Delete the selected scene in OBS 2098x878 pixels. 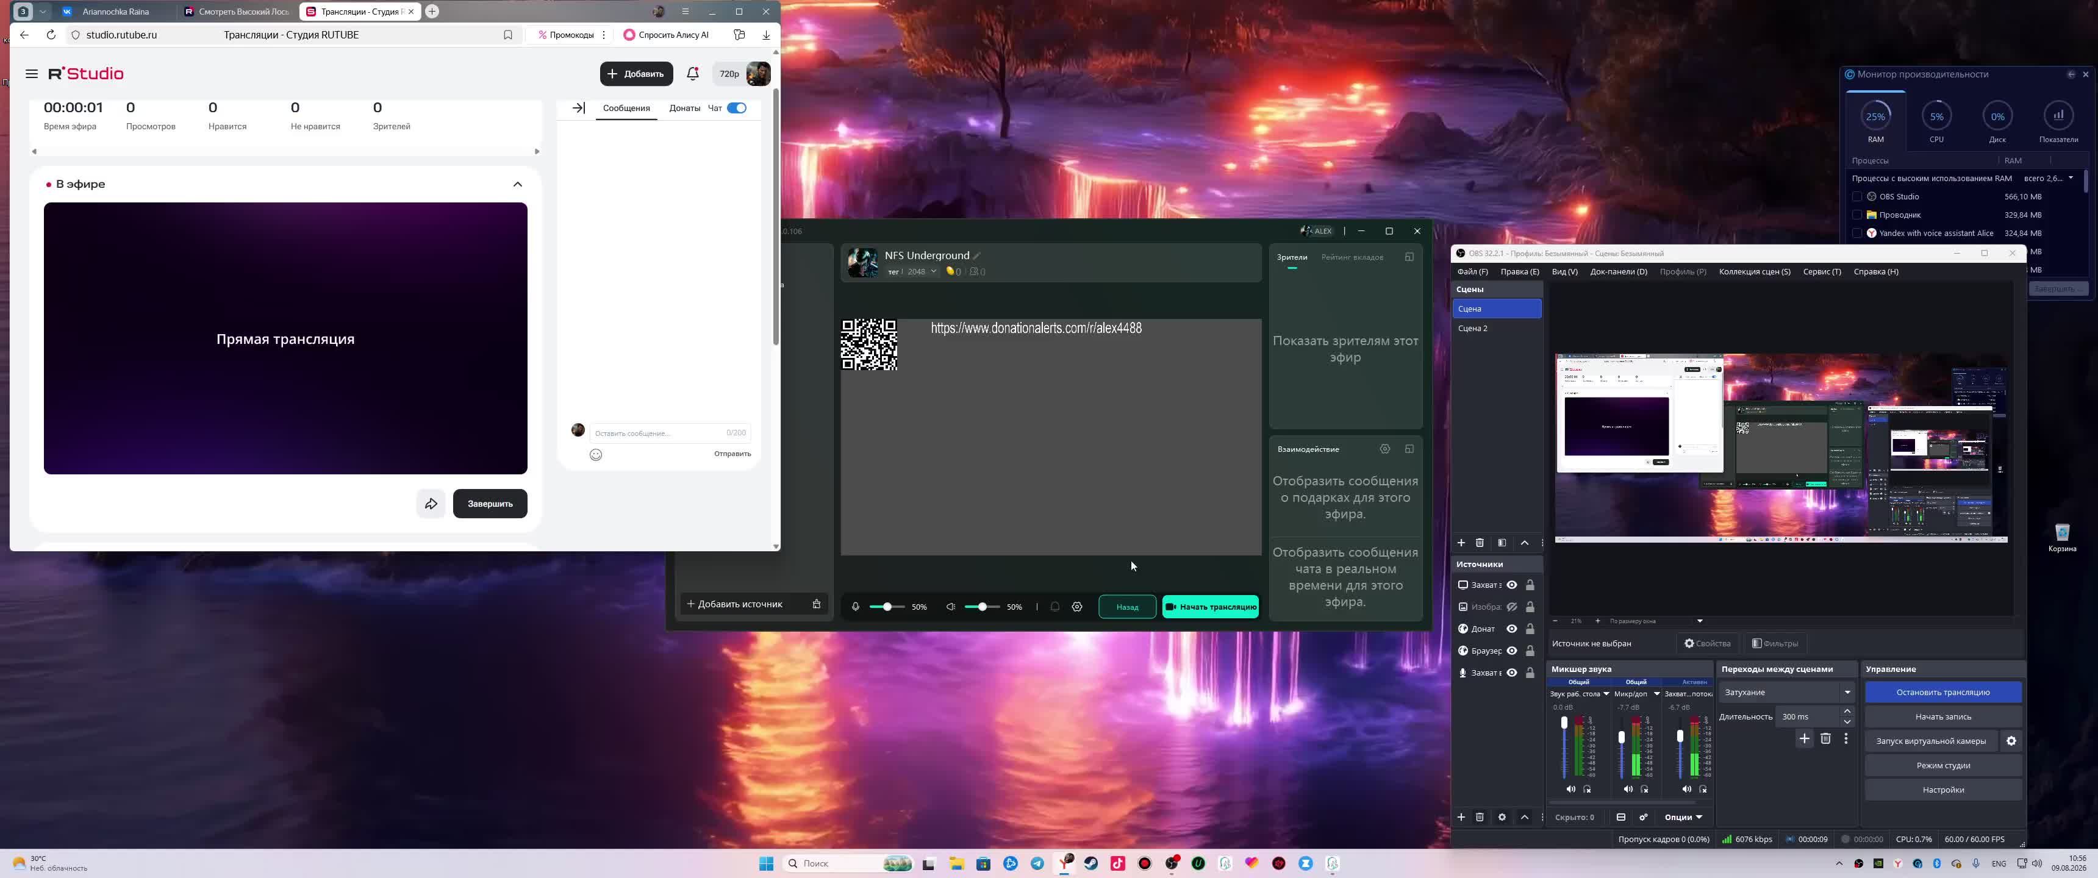pyautogui.click(x=1480, y=543)
